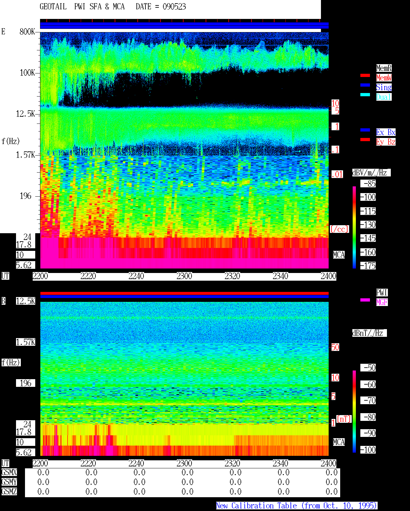Click the 2220 label on upper UT axis
The width and height of the screenshot is (410, 511).
(x=88, y=276)
